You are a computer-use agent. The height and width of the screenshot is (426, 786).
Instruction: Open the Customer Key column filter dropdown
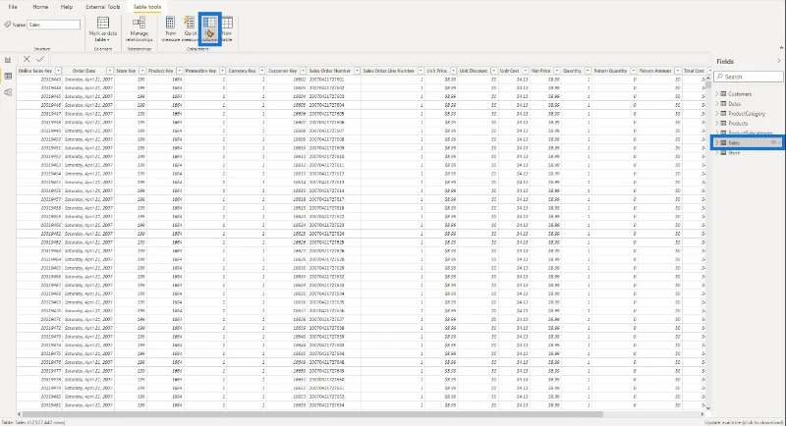pyautogui.click(x=303, y=71)
